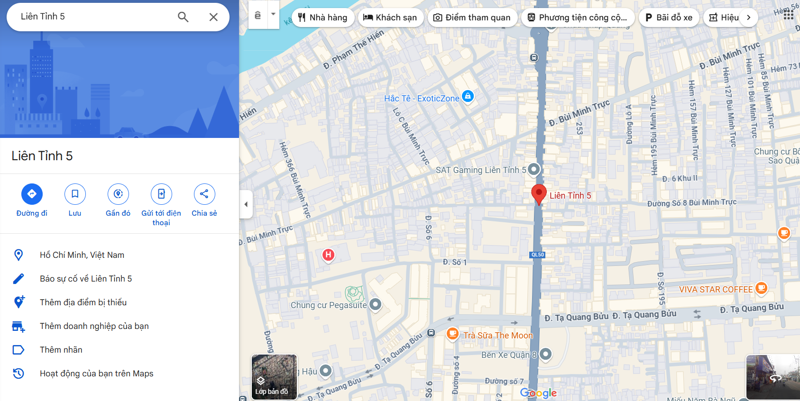800x401 pixels.
Task: Open the Street View thumbnail
Action: [x=773, y=377]
